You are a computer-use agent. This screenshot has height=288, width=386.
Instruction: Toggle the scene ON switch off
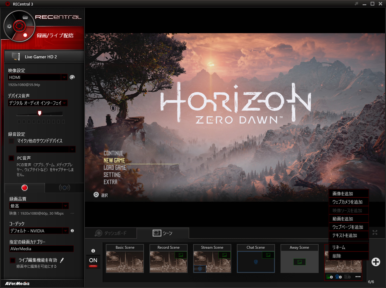pyautogui.click(x=93, y=262)
